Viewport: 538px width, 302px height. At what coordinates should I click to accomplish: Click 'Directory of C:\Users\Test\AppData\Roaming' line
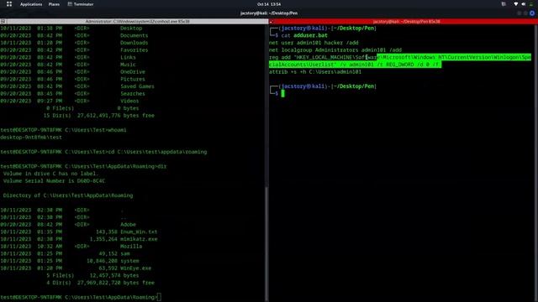click(68, 195)
